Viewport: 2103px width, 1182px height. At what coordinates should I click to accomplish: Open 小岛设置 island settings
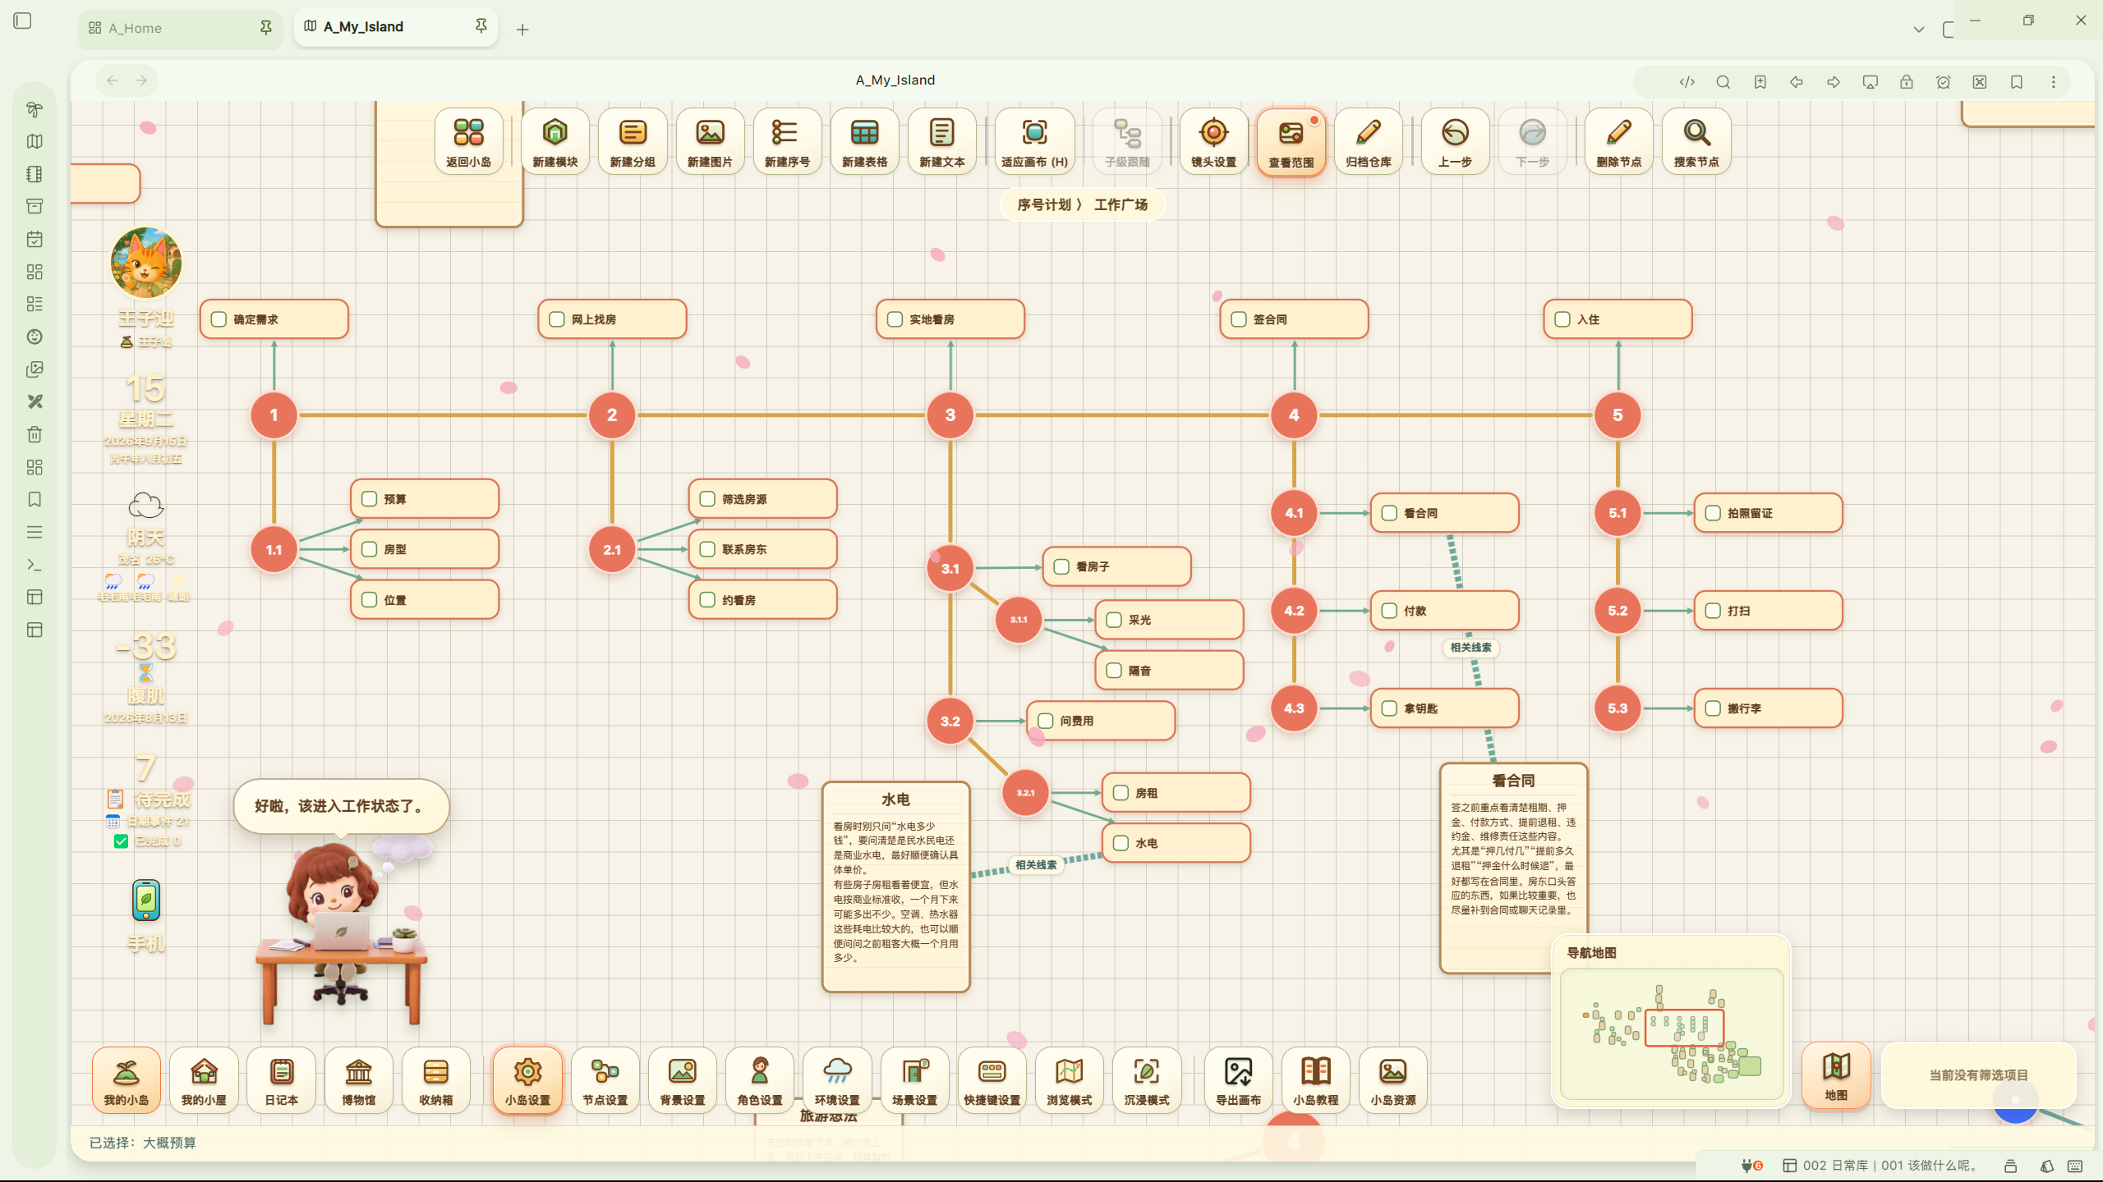click(x=527, y=1079)
